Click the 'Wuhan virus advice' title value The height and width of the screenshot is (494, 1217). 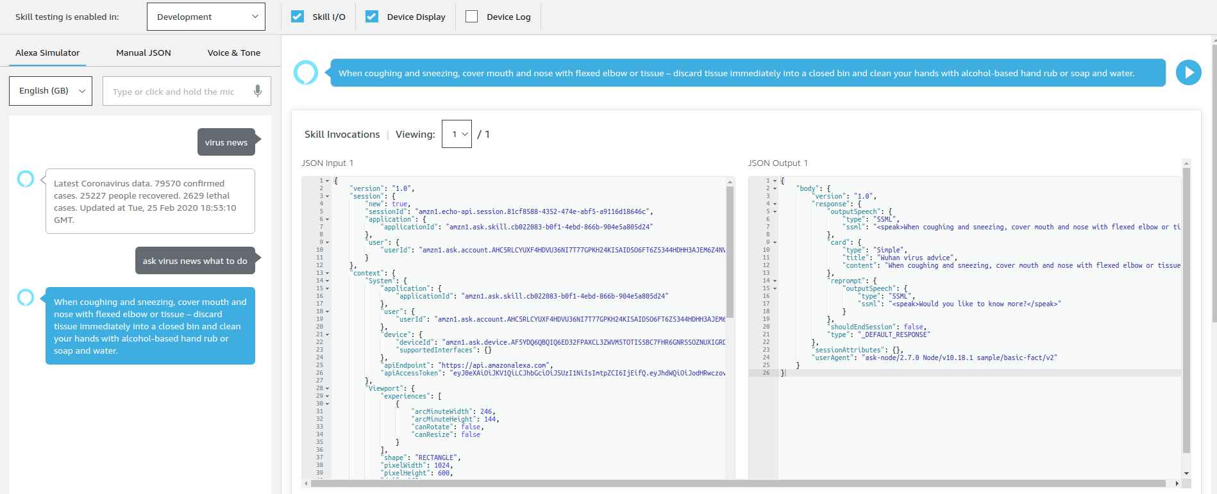click(x=915, y=258)
